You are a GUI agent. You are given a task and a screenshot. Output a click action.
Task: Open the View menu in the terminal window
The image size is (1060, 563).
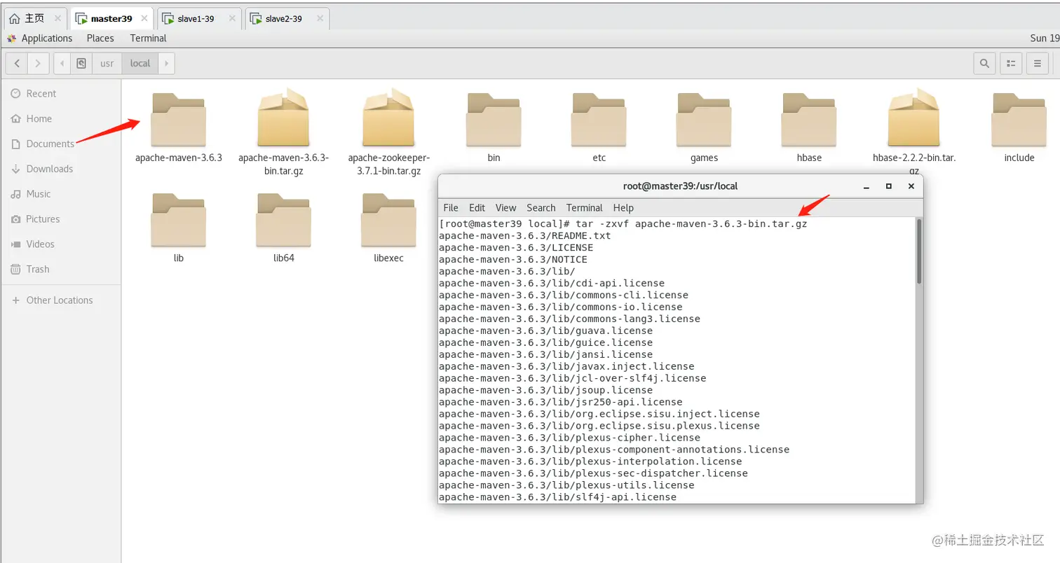505,207
